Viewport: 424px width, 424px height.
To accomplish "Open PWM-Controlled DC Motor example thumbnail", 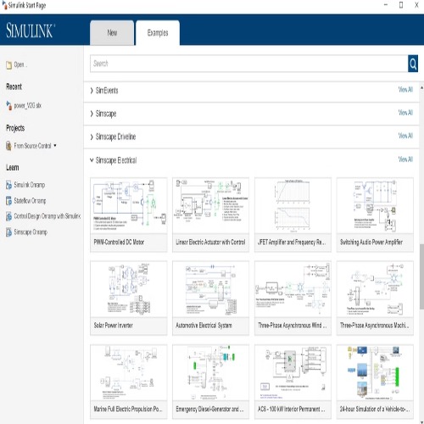I will [129, 205].
